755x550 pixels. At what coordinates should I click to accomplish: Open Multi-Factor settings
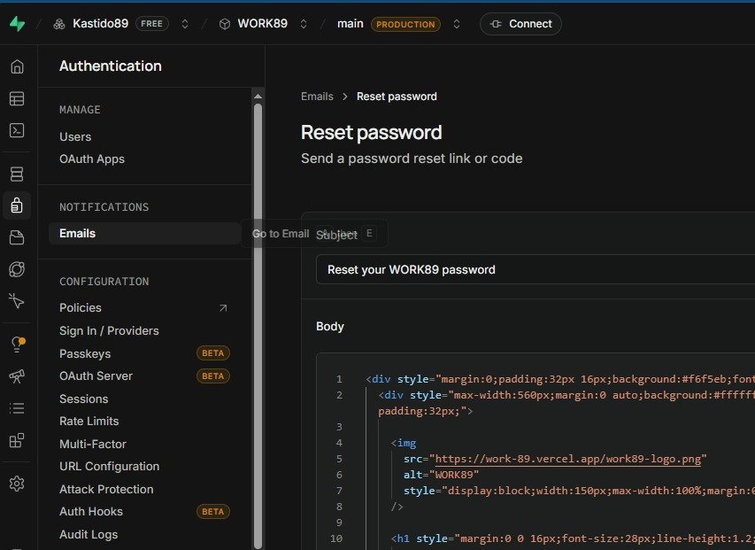coord(93,444)
